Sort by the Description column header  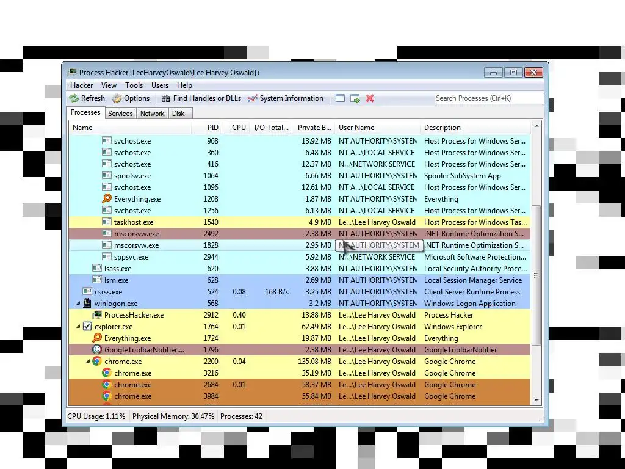[476, 128]
